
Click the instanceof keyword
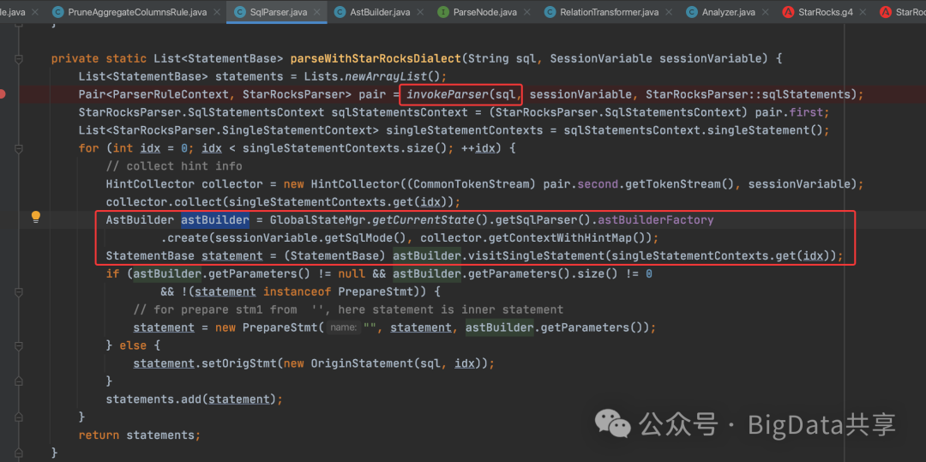[297, 291]
